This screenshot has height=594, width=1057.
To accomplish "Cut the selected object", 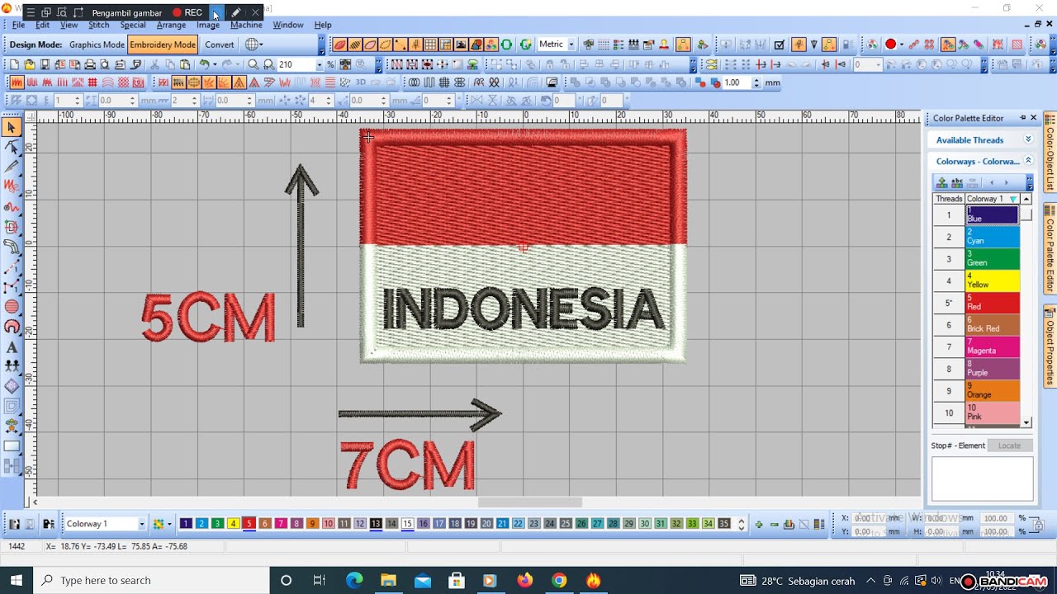I will (x=154, y=64).
